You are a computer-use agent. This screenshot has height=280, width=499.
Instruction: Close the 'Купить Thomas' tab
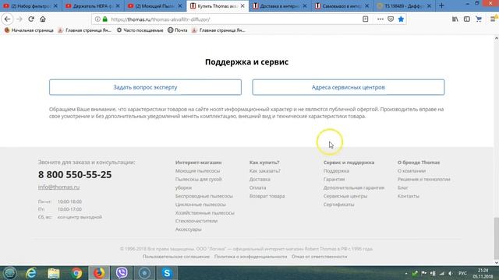(x=242, y=5)
